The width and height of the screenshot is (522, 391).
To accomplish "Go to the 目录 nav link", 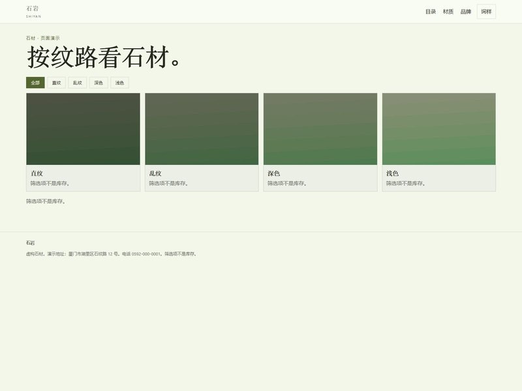I will [431, 12].
